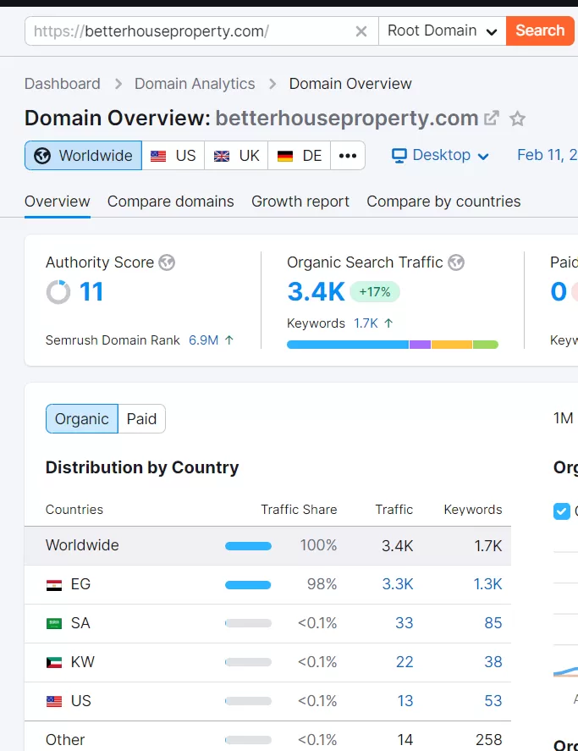This screenshot has height=751, width=578.
Task: Click the orange Search button
Action: pos(540,30)
